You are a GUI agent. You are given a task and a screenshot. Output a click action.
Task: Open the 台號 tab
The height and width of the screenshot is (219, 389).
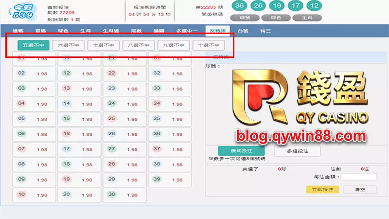pos(243,31)
